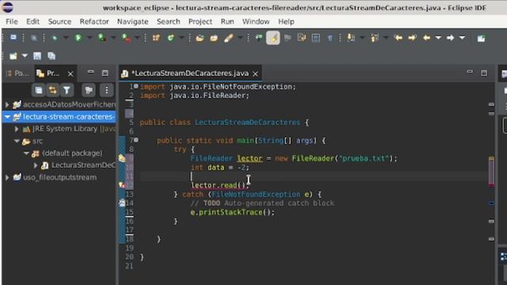Click Next Edit Location arrow icon
The width and height of the screenshot is (507, 285).
point(412,38)
